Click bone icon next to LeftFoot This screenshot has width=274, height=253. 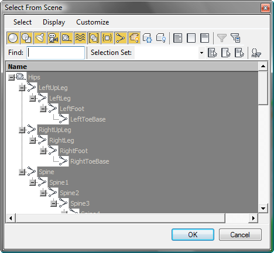53,108
